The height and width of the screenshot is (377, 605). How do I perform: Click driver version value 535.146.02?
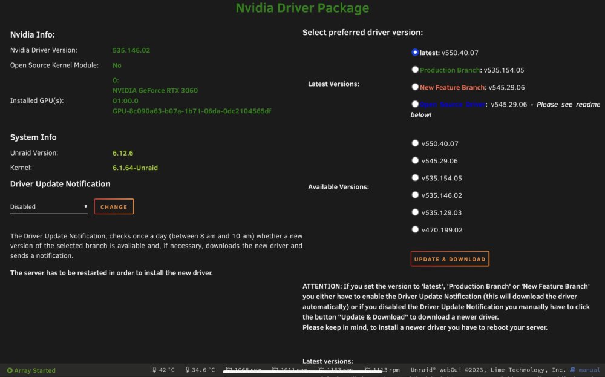tap(131, 50)
